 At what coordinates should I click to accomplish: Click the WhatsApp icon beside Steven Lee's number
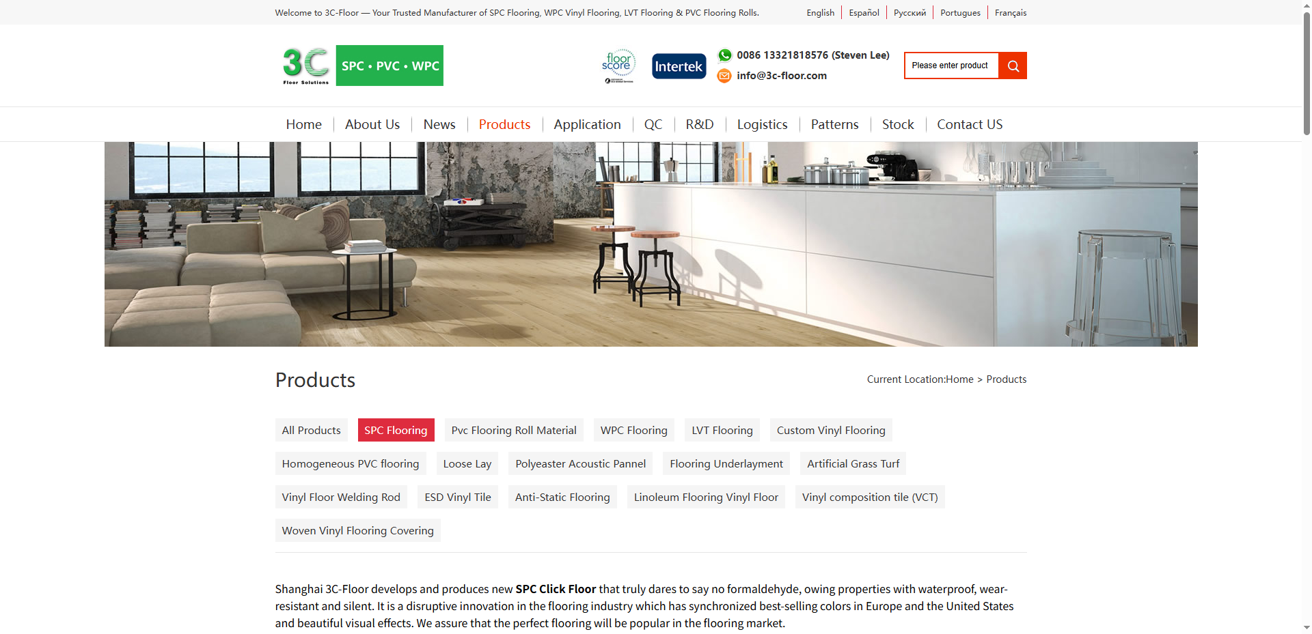(724, 55)
